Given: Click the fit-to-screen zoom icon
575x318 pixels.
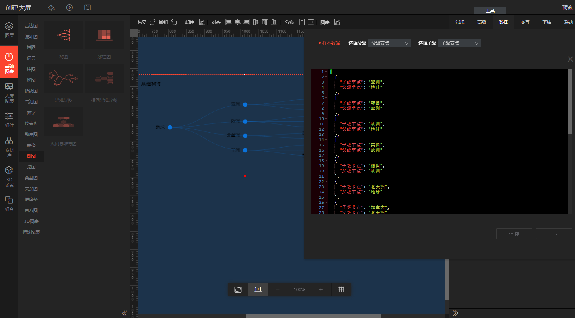Looking at the screenshot, I should point(238,289).
